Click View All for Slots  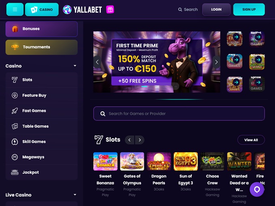tap(251, 140)
